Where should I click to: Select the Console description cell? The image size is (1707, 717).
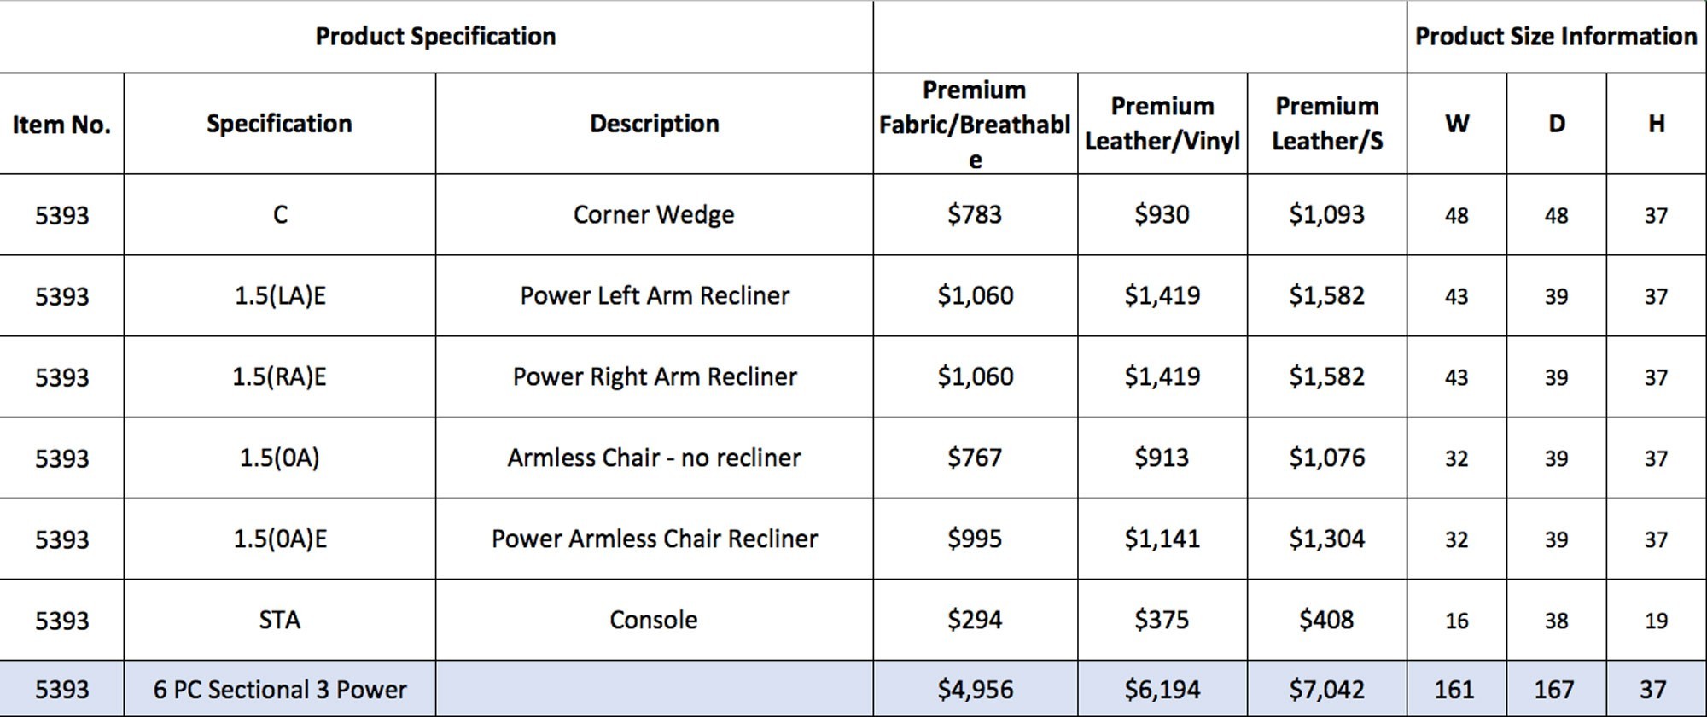(655, 620)
